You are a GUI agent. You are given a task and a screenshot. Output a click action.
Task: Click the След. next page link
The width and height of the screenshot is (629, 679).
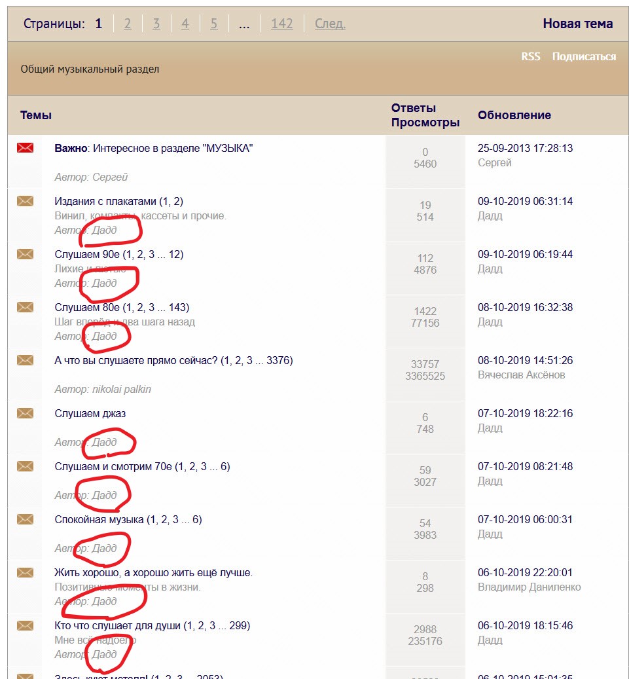point(330,24)
